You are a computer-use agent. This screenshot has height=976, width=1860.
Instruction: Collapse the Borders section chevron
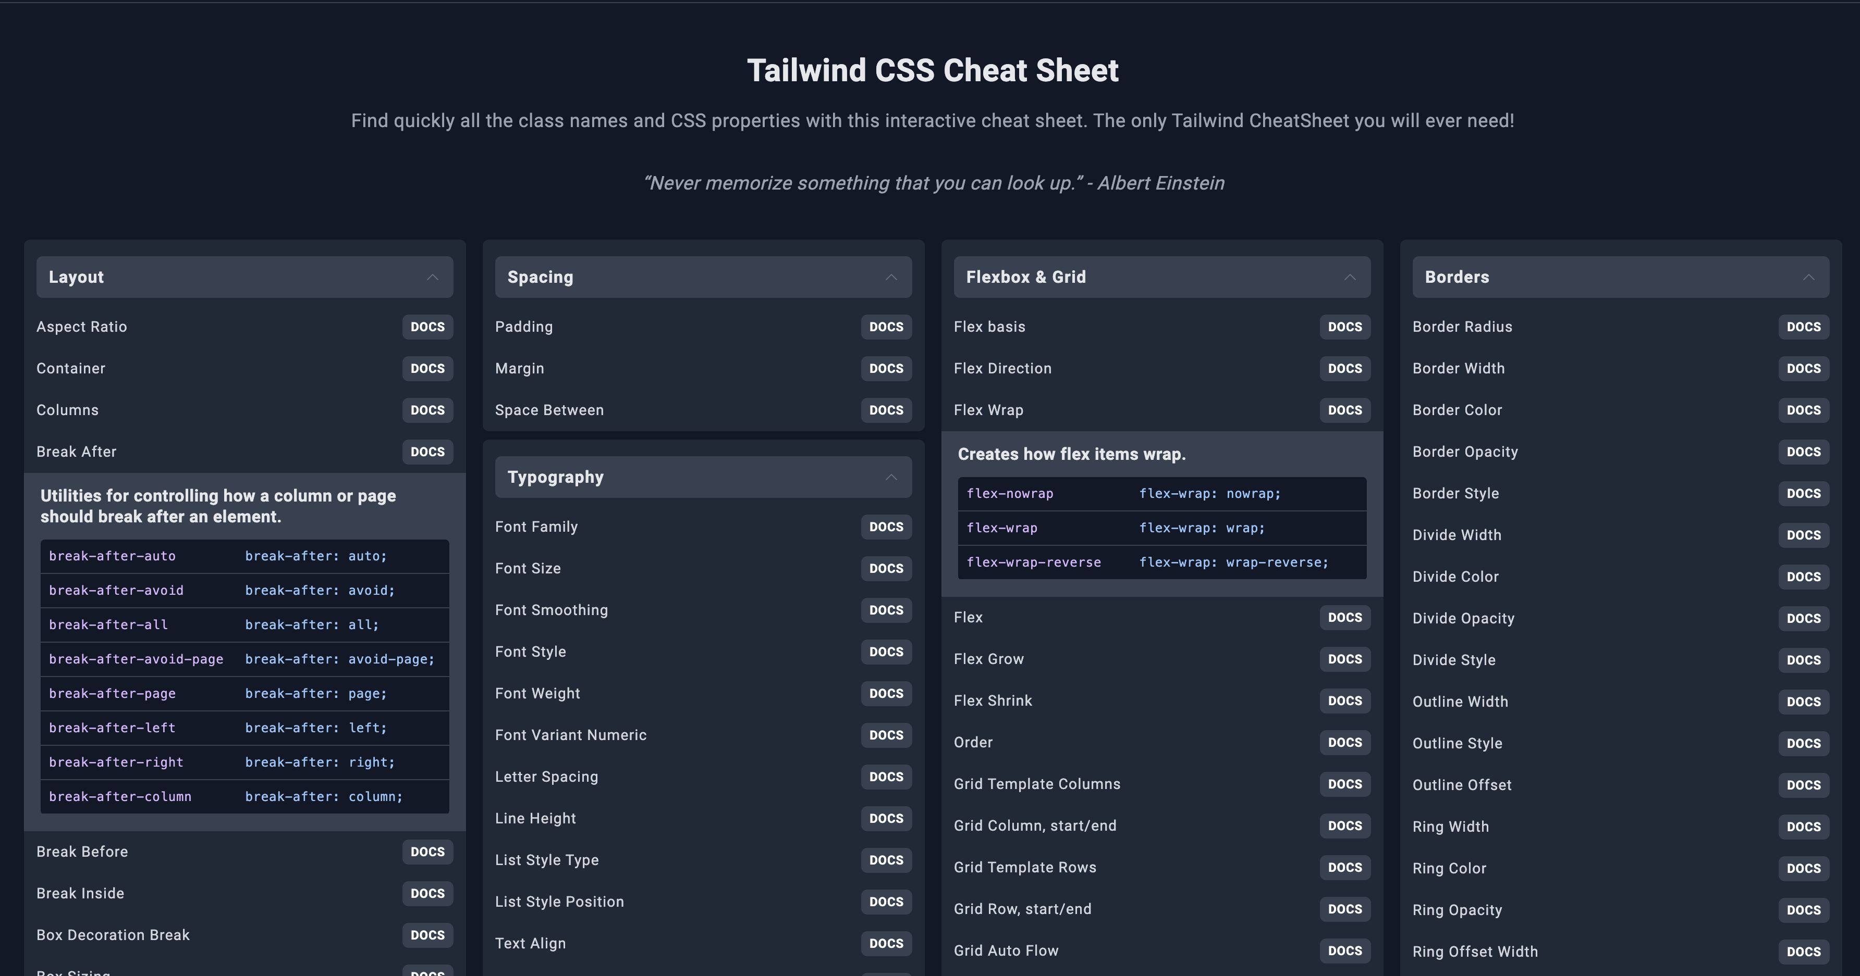point(1808,277)
